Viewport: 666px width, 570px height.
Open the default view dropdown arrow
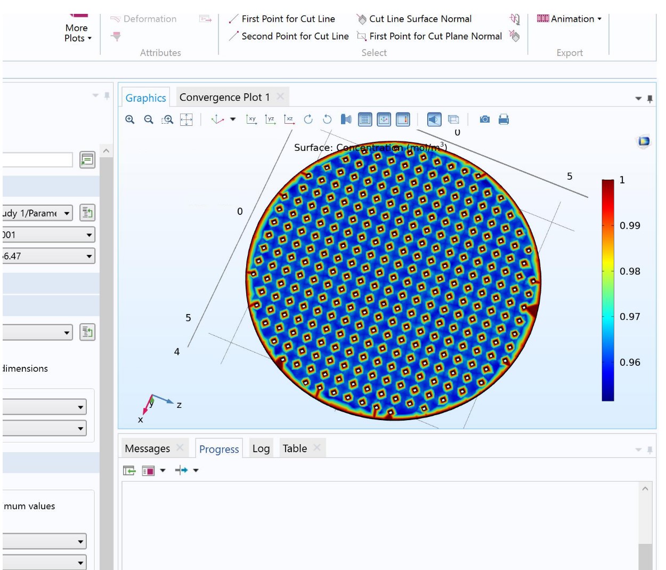coord(233,119)
